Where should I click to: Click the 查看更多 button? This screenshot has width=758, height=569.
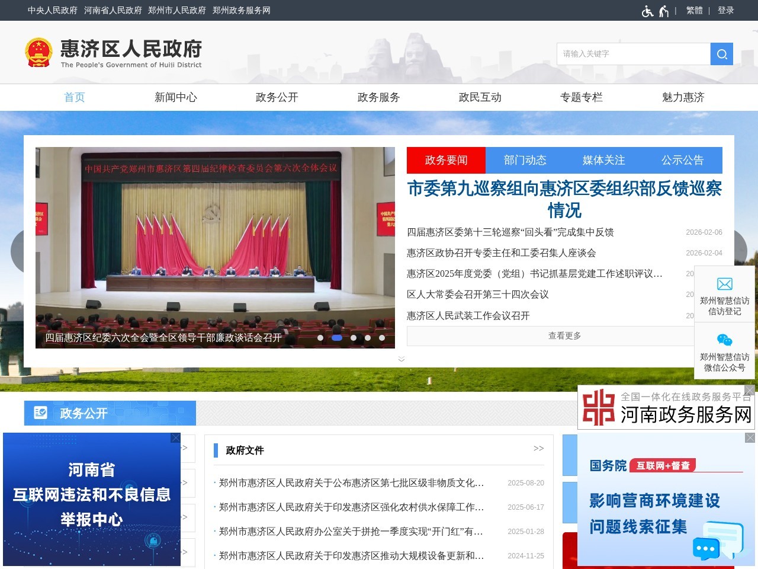pos(564,335)
